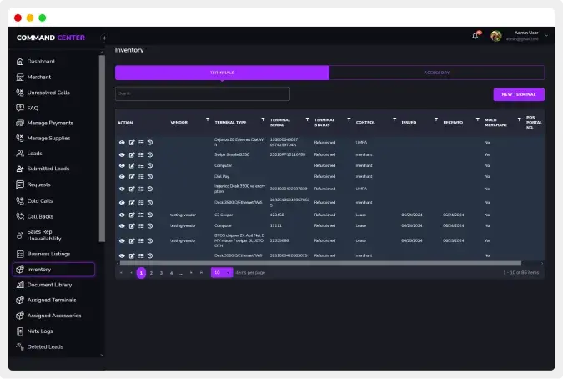Open Dashboard from the sidebar icon

(x=19, y=62)
